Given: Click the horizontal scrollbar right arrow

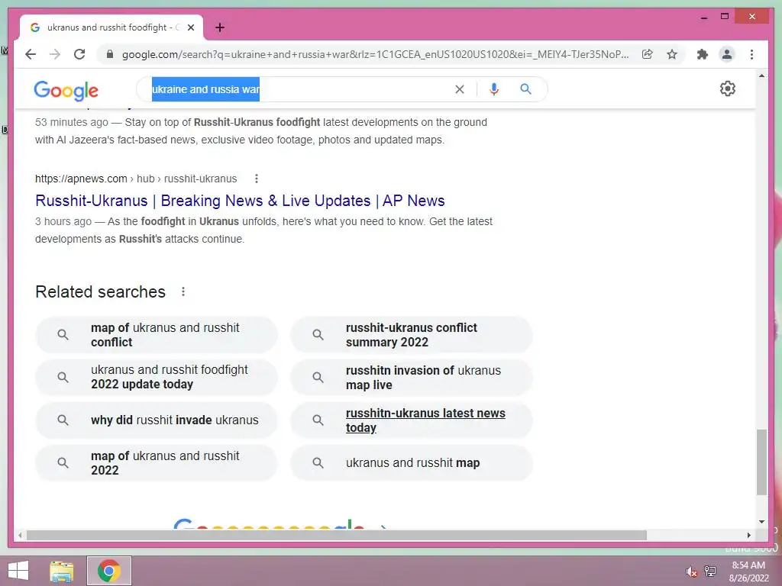Looking at the screenshot, I should [x=748, y=535].
